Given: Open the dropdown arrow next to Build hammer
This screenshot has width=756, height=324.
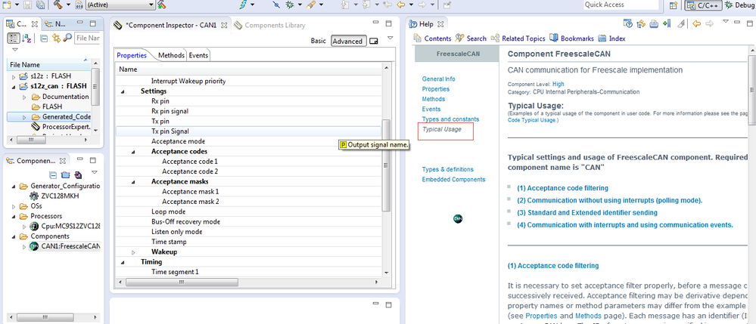Looking at the screenshot, I should coord(68,5).
